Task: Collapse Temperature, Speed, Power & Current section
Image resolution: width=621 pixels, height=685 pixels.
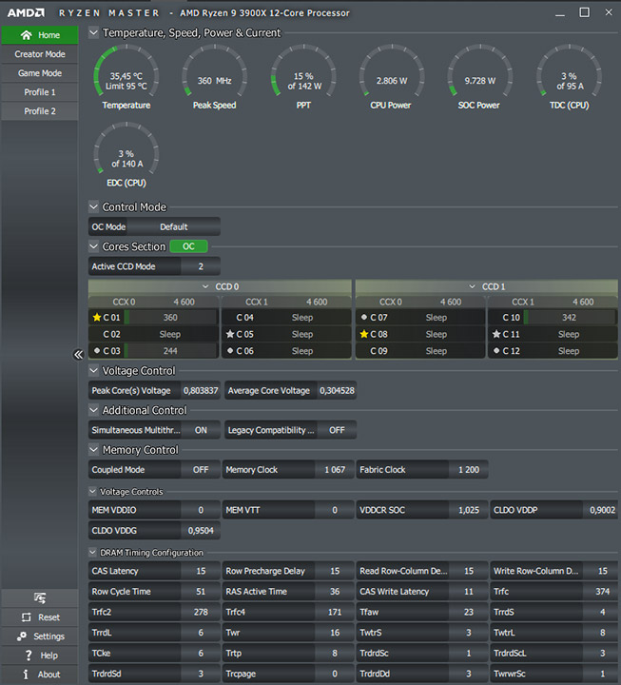Action: click(x=93, y=32)
